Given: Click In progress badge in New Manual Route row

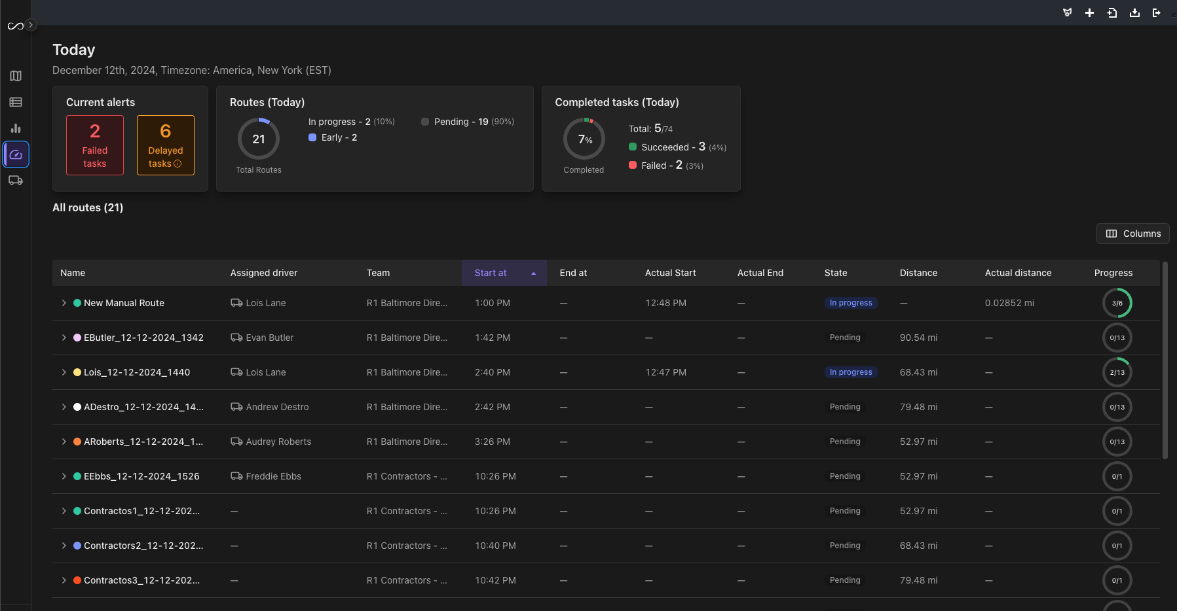Looking at the screenshot, I should coord(851,303).
